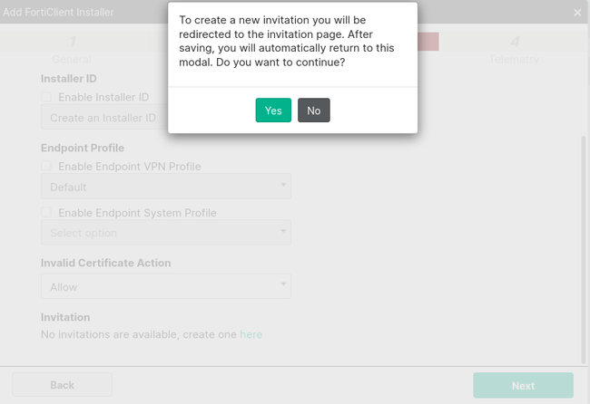Click the dropdown arrow on the Allow field

coord(283,287)
